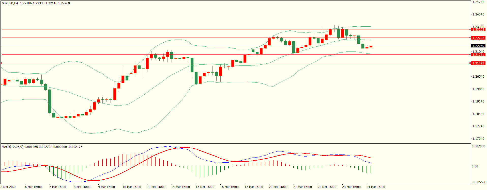Click the 6 Mar 16:00 time label
This screenshot has height=190, width=487.
tap(33, 187)
